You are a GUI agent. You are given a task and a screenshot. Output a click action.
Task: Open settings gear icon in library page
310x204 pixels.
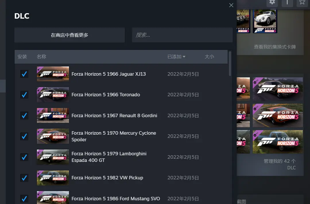[272, 2]
